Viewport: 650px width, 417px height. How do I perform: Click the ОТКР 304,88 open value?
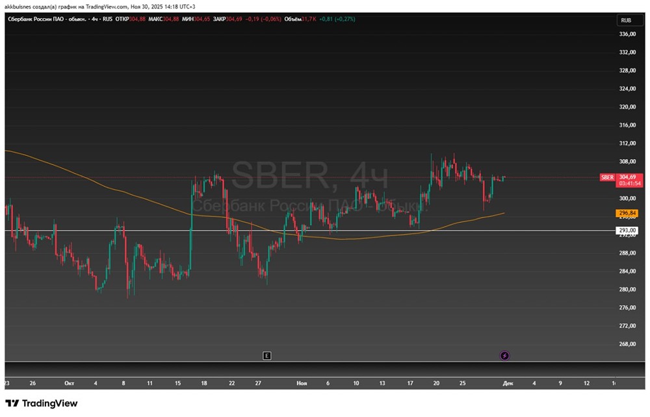(x=130, y=19)
